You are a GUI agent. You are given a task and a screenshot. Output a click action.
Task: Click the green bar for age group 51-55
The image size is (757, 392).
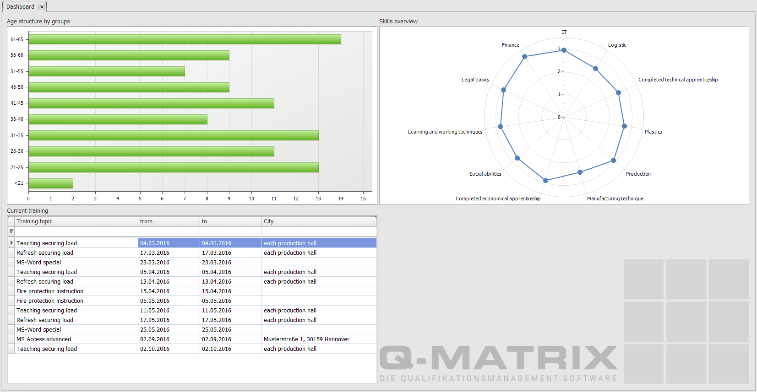click(x=107, y=71)
